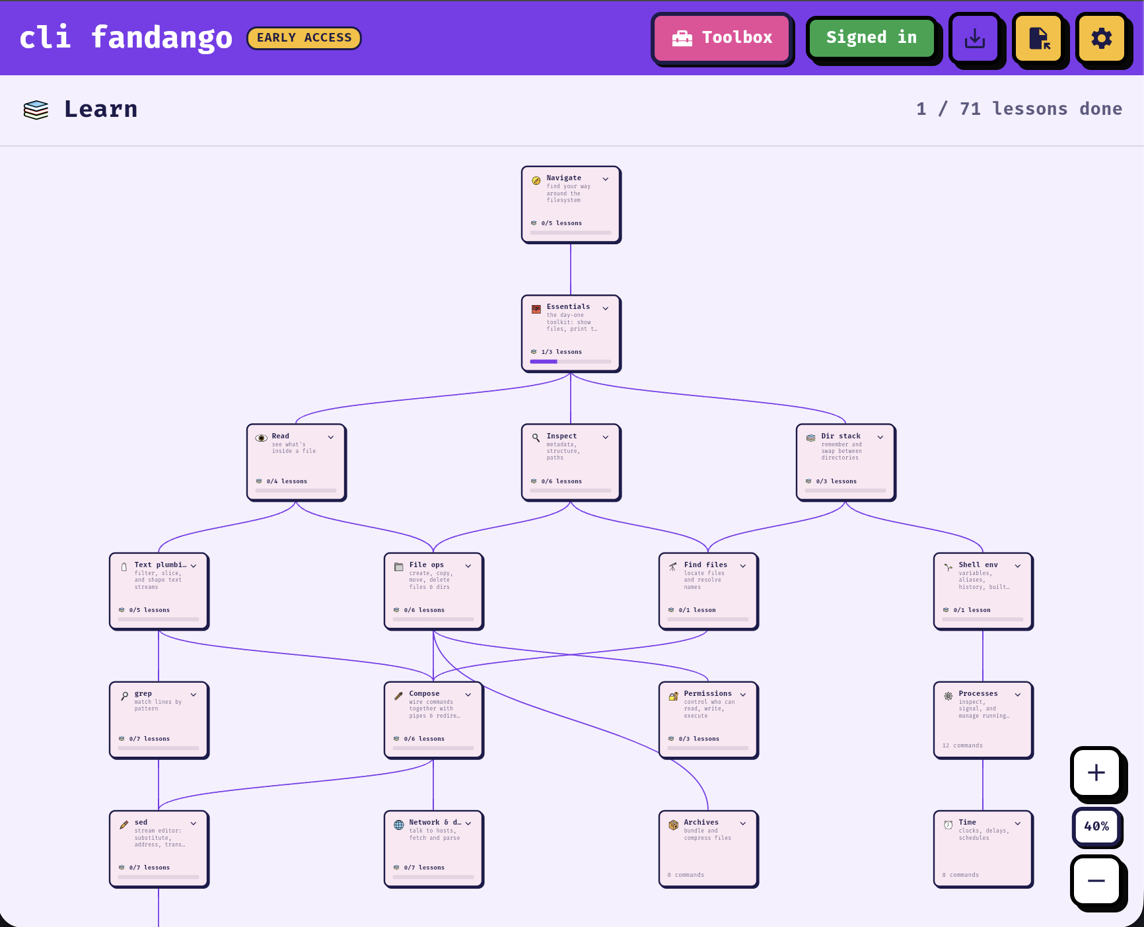
Task: Expand the Dir stack card chevron
Action: click(x=880, y=437)
